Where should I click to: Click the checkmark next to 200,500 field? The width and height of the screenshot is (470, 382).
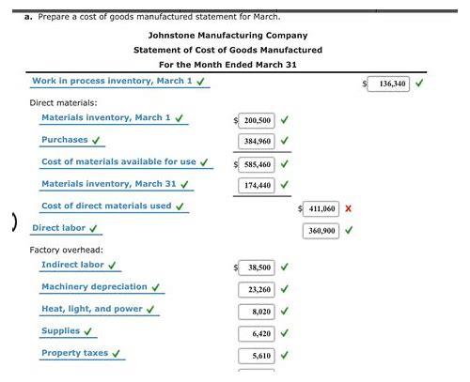(284, 120)
